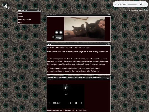149x112 pixels.
Task: Click the 'What inspires me' paragraph
Action: pos(78,61)
